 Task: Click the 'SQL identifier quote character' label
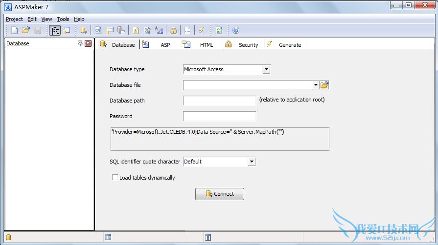[145, 162]
